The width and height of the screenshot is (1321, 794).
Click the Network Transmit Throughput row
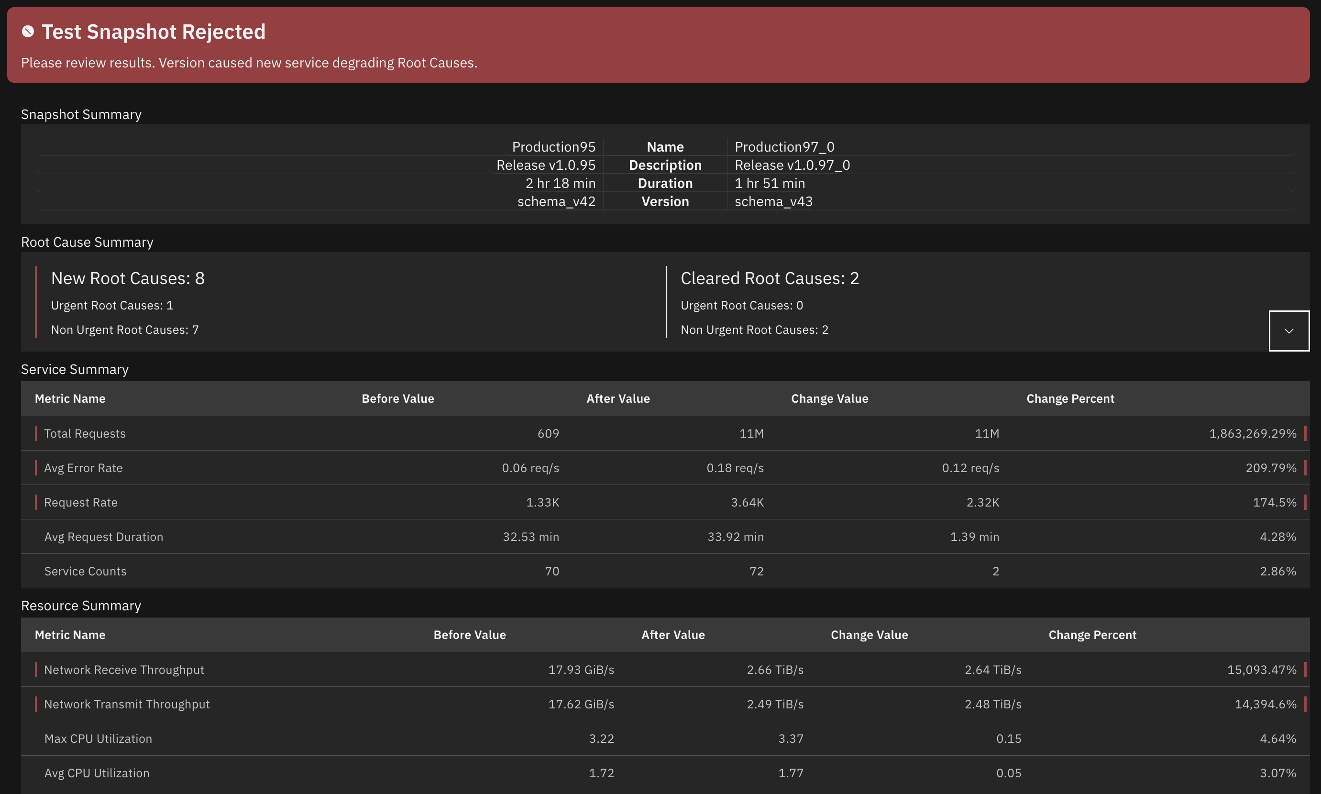click(x=127, y=704)
